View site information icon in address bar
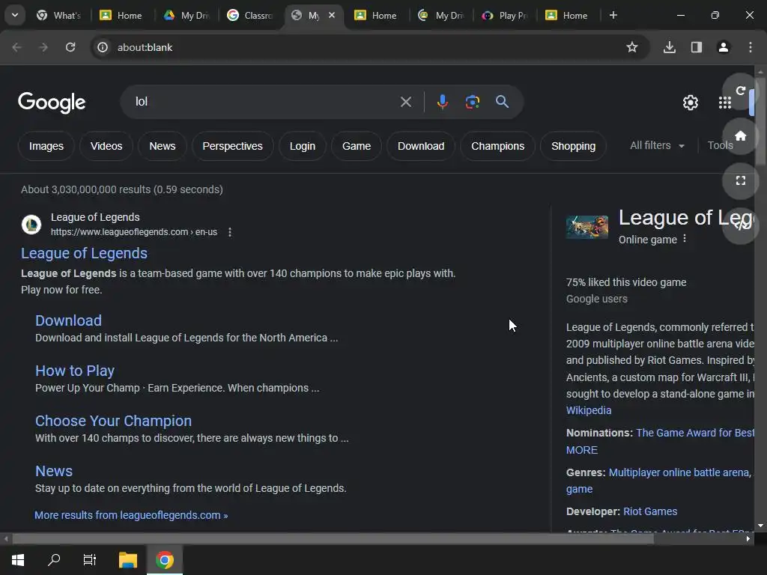The height and width of the screenshot is (575, 767). click(102, 47)
